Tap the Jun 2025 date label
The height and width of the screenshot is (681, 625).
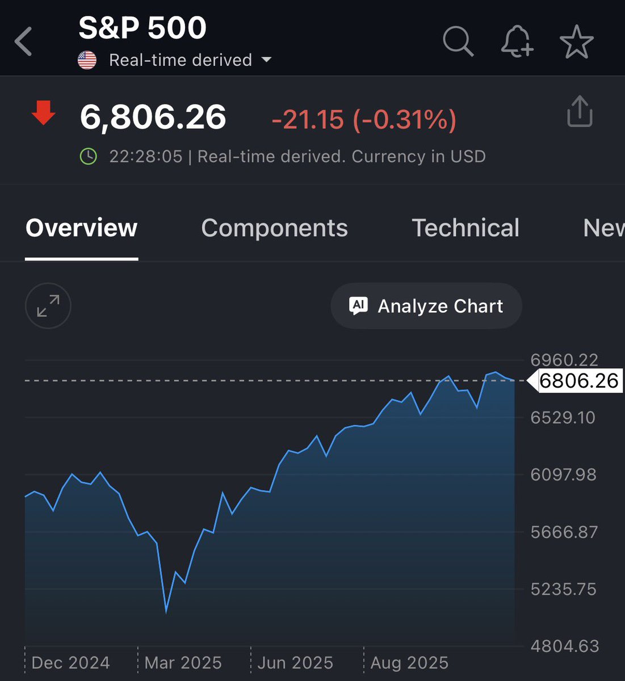click(295, 663)
